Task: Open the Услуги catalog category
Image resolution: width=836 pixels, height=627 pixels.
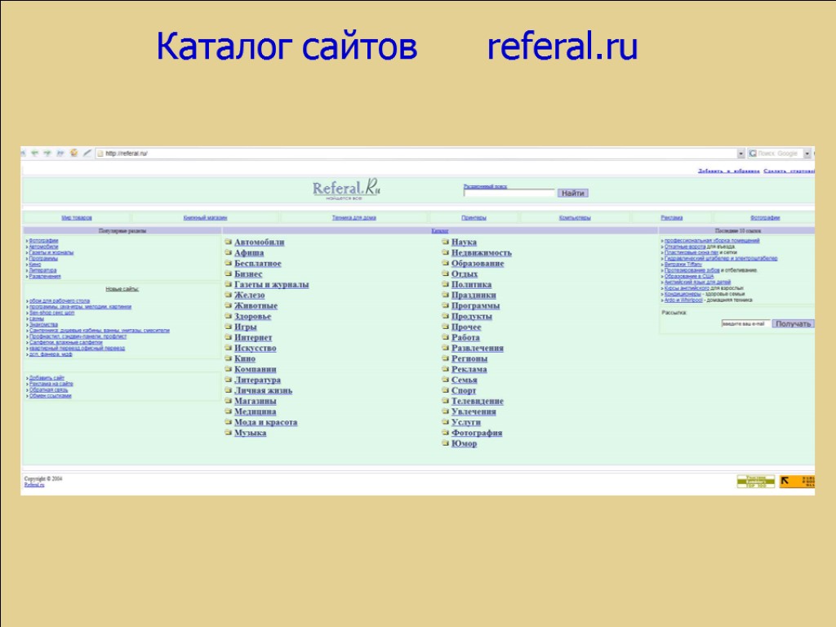Action: coord(466,422)
